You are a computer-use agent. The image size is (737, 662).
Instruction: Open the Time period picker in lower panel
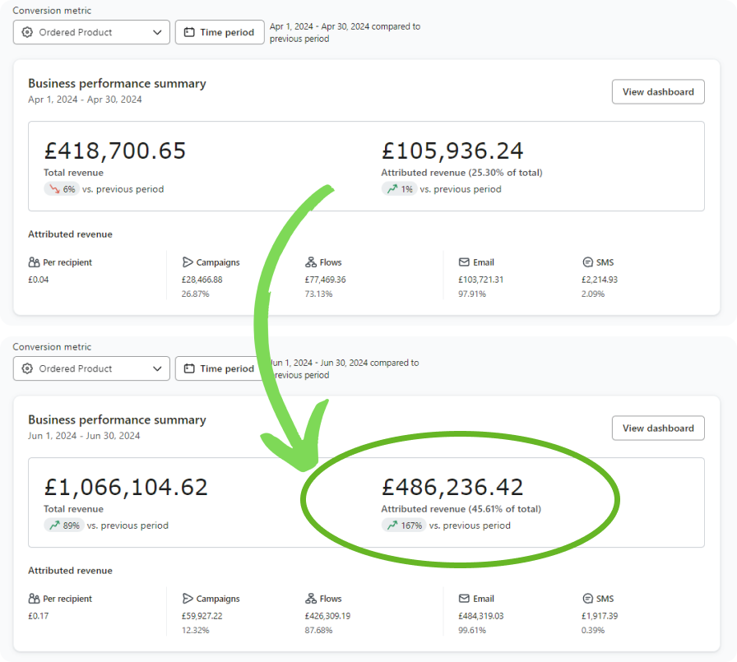click(220, 368)
